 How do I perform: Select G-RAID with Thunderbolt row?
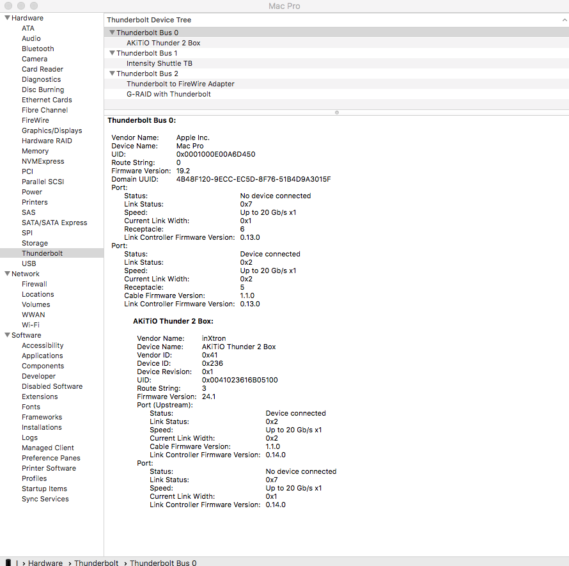point(336,94)
